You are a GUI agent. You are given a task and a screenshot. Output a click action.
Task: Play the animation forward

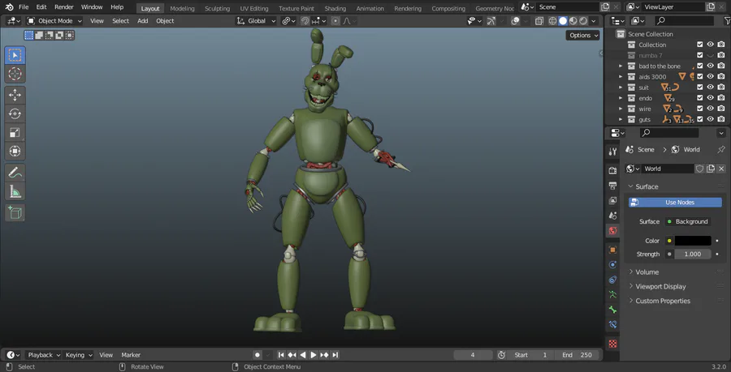point(314,355)
